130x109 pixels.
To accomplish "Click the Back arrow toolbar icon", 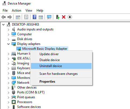I will [x=3, y=17].
